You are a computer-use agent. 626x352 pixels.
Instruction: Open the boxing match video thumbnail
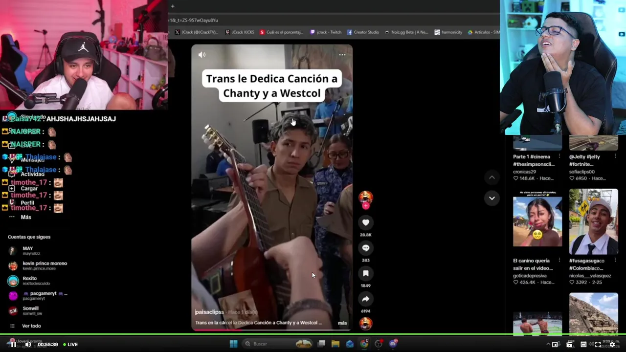pyautogui.click(x=537, y=323)
